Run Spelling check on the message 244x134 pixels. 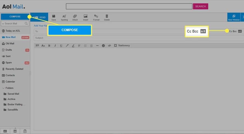[x=64, y=17]
